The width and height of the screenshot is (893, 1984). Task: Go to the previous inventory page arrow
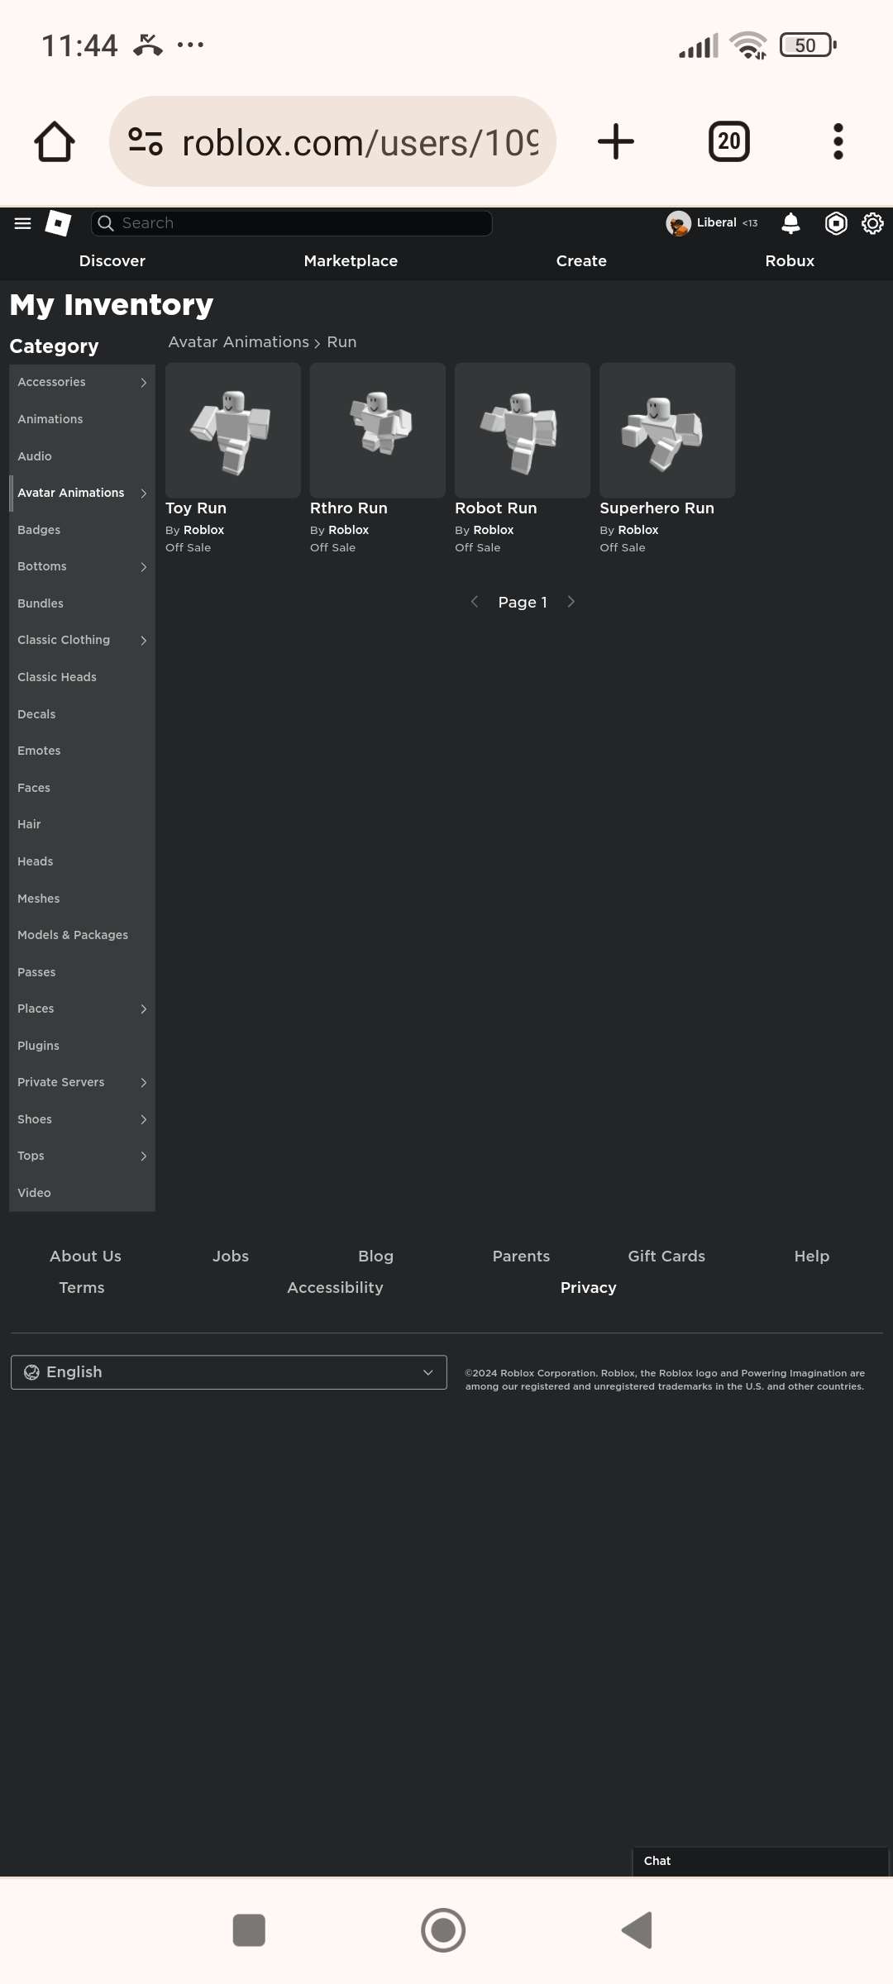475,602
